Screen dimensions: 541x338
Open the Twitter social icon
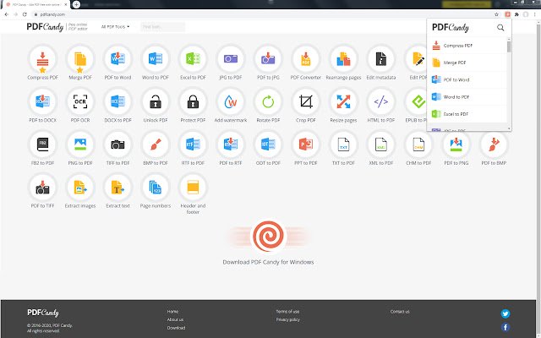point(505,313)
